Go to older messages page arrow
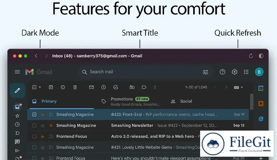Viewport: 277px width, 160px height. pyautogui.click(x=226, y=87)
